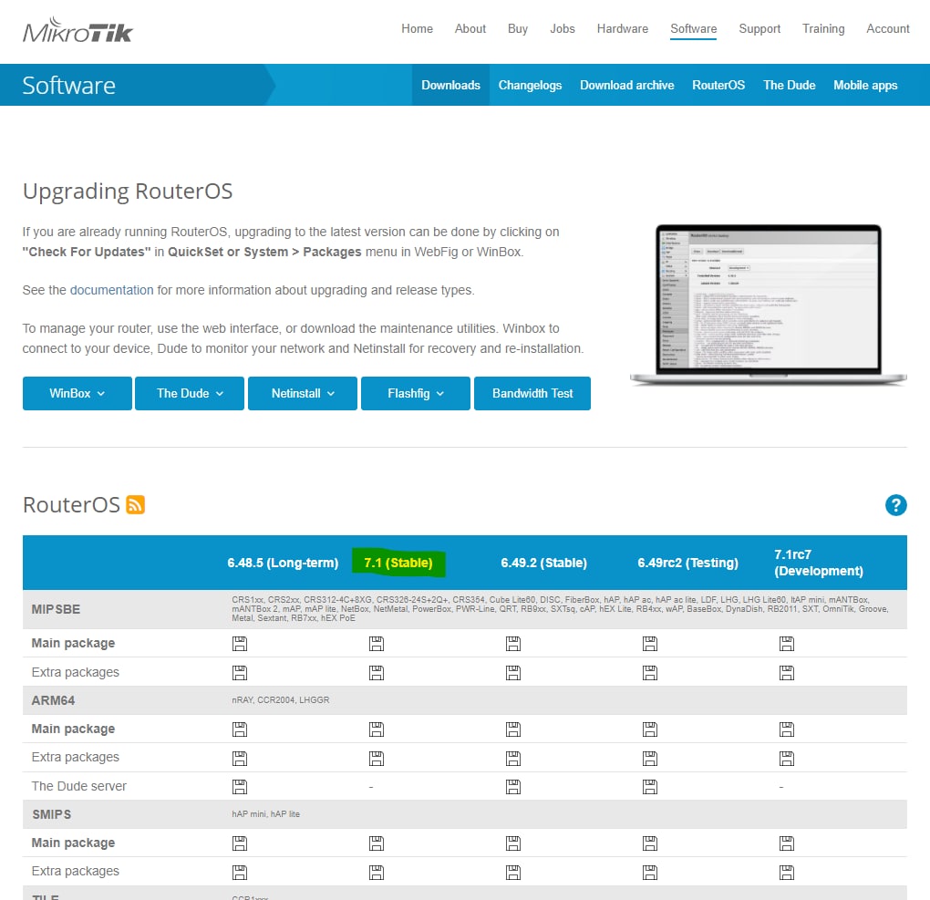930x900 pixels.
Task: Download MIPSBE Main package 7.1 Stable
Action: click(x=377, y=644)
